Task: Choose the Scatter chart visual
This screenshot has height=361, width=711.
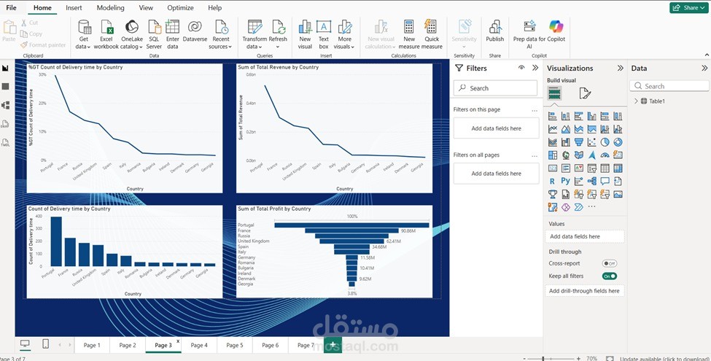Action: pyautogui.click(x=591, y=142)
